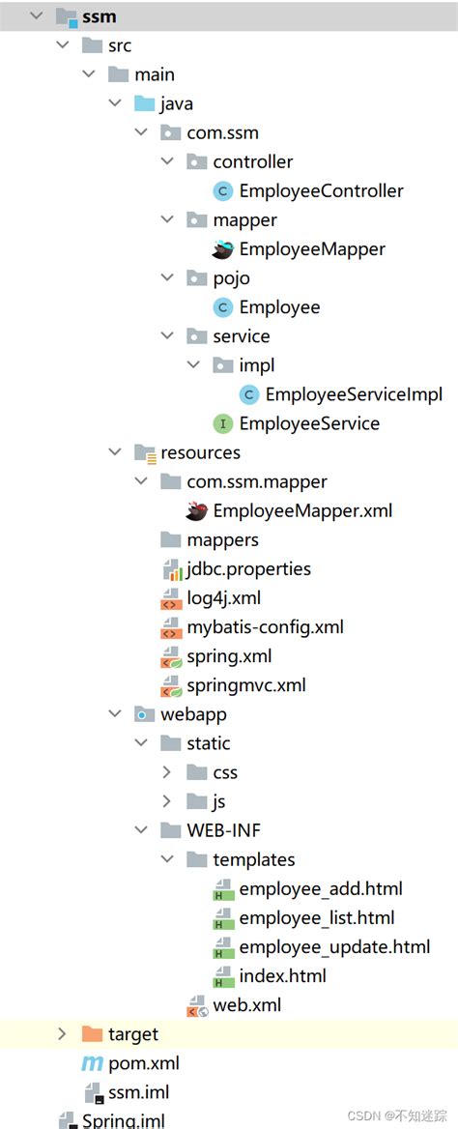Click the EmployeeService interface icon
This screenshot has width=458, height=1129.
tap(223, 423)
